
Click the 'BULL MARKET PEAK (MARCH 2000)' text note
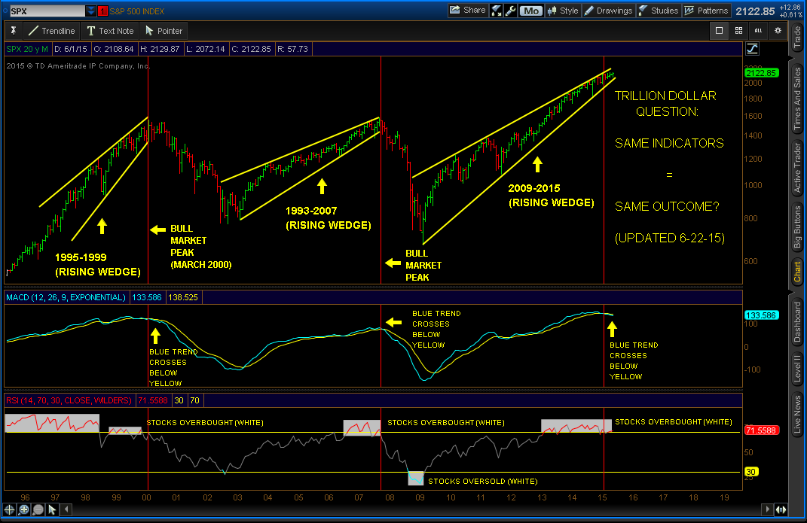(x=200, y=247)
